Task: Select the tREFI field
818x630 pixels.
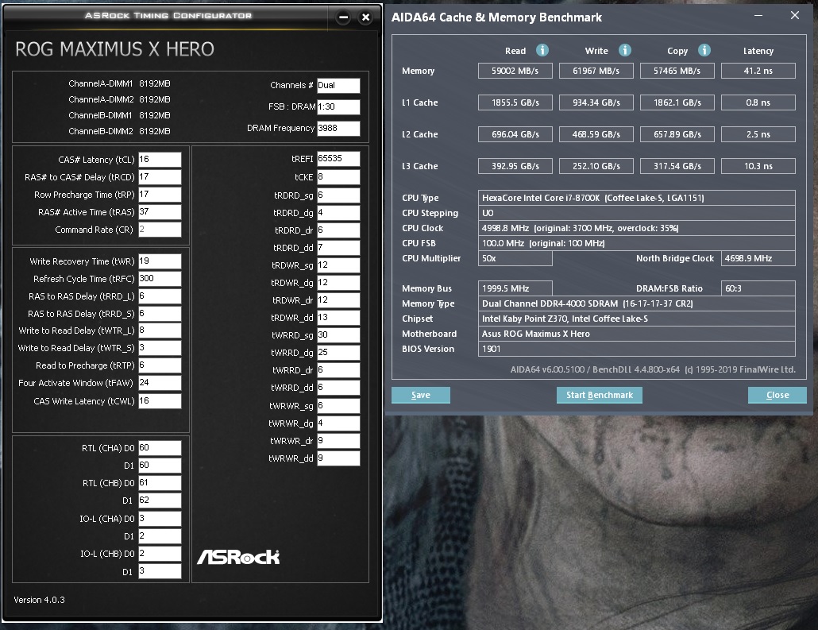Action: (x=338, y=159)
